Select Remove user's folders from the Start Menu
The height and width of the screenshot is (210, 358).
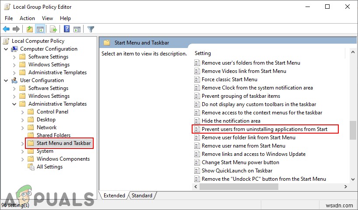251,63
